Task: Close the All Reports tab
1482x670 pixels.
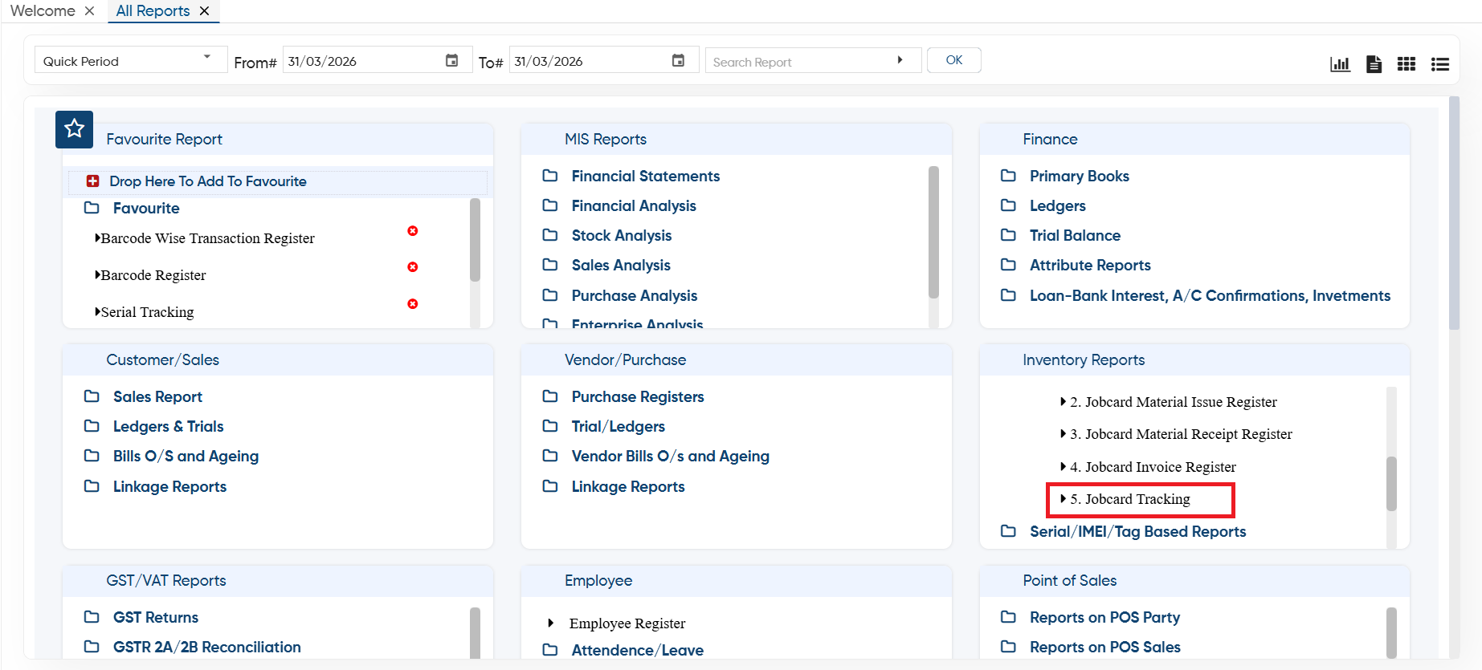Action: point(205,11)
